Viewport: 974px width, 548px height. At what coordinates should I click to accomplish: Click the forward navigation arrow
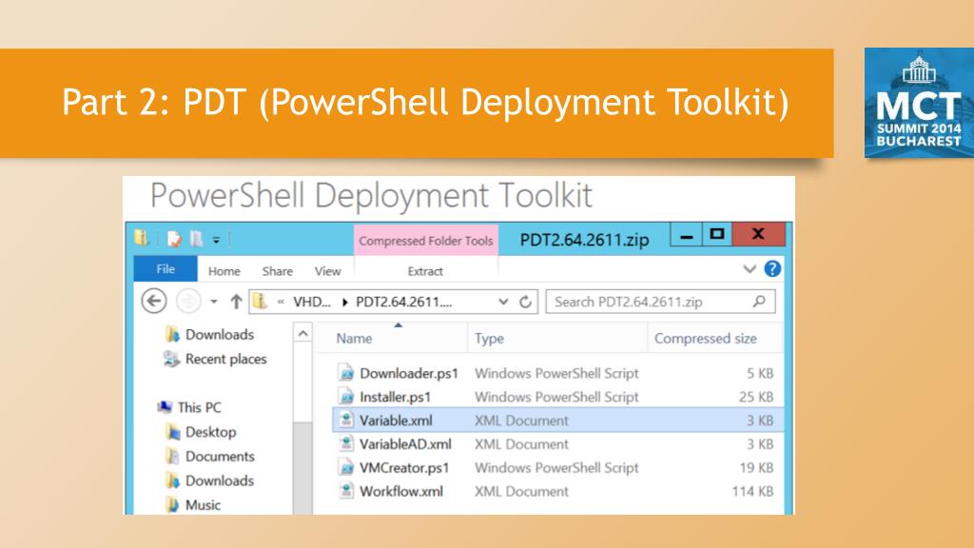coord(188,302)
